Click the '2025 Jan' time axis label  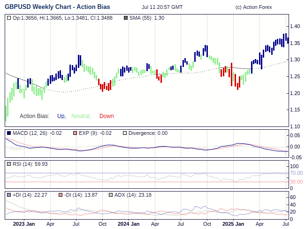[x=233, y=224]
